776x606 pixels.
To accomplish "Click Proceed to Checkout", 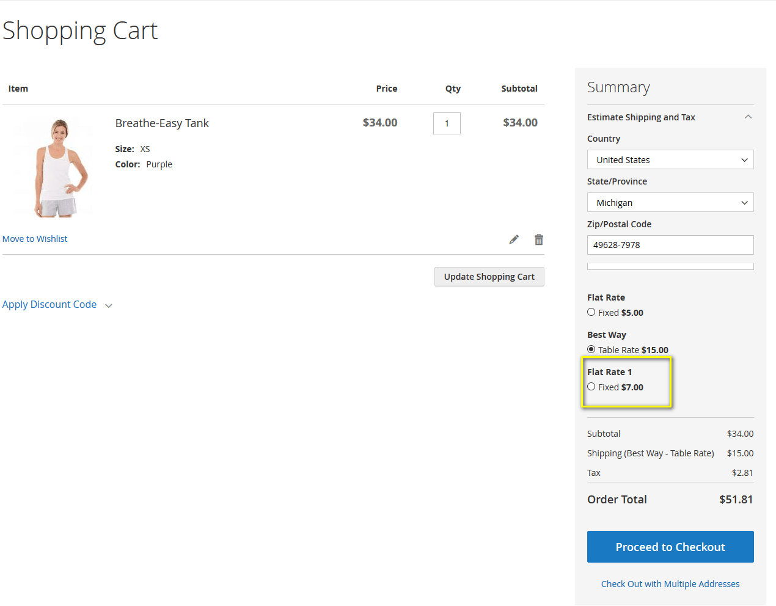I will coord(670,547).
